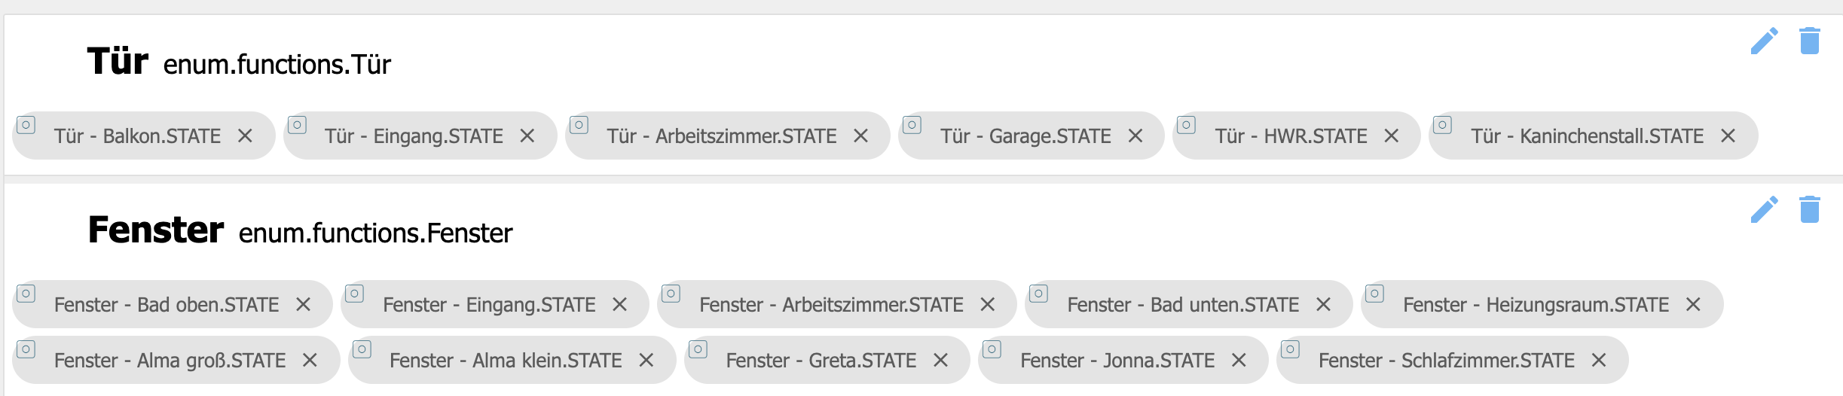Remove Tür - Garage.STATE chip
The width and height of the screenshot is (1843, 396).
point(1135,136)
